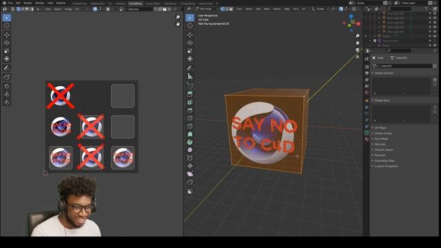Open the Render properties tab icon

pyautogui.click(x=367, y=67)
